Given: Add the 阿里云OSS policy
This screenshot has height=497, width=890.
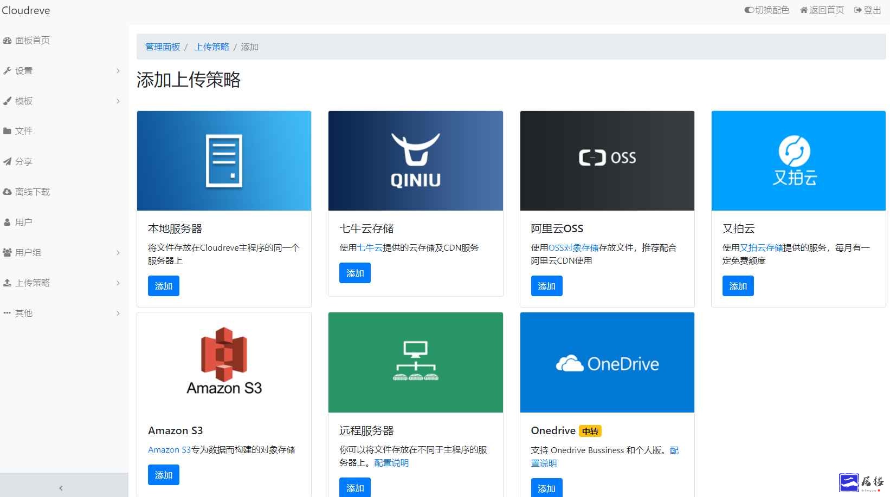Looking at the screenshot, I should (546, 286).
